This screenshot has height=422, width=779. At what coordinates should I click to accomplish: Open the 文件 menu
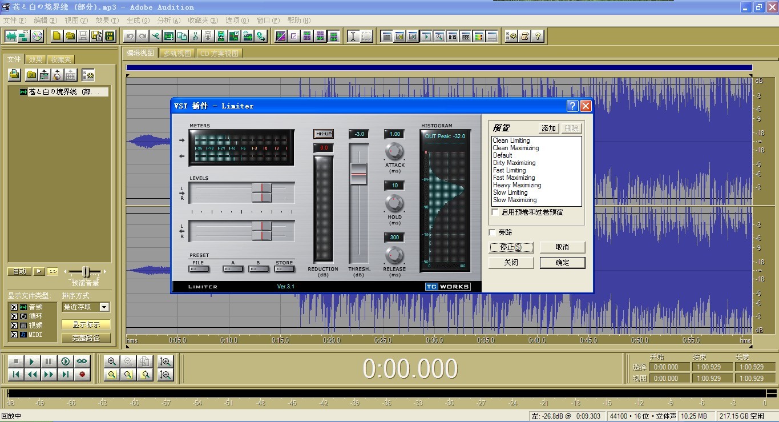click(15, 21)
